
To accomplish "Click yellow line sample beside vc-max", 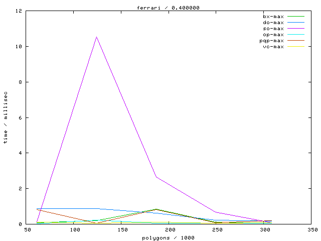I will pyautogui.click(x=296, y=47).
